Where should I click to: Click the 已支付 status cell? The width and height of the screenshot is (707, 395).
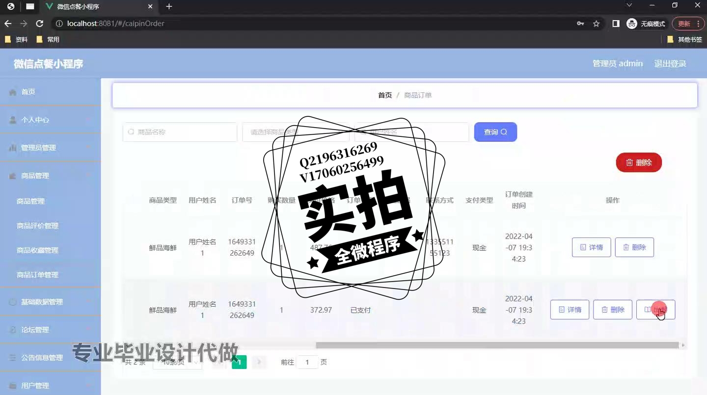(360, 310)
